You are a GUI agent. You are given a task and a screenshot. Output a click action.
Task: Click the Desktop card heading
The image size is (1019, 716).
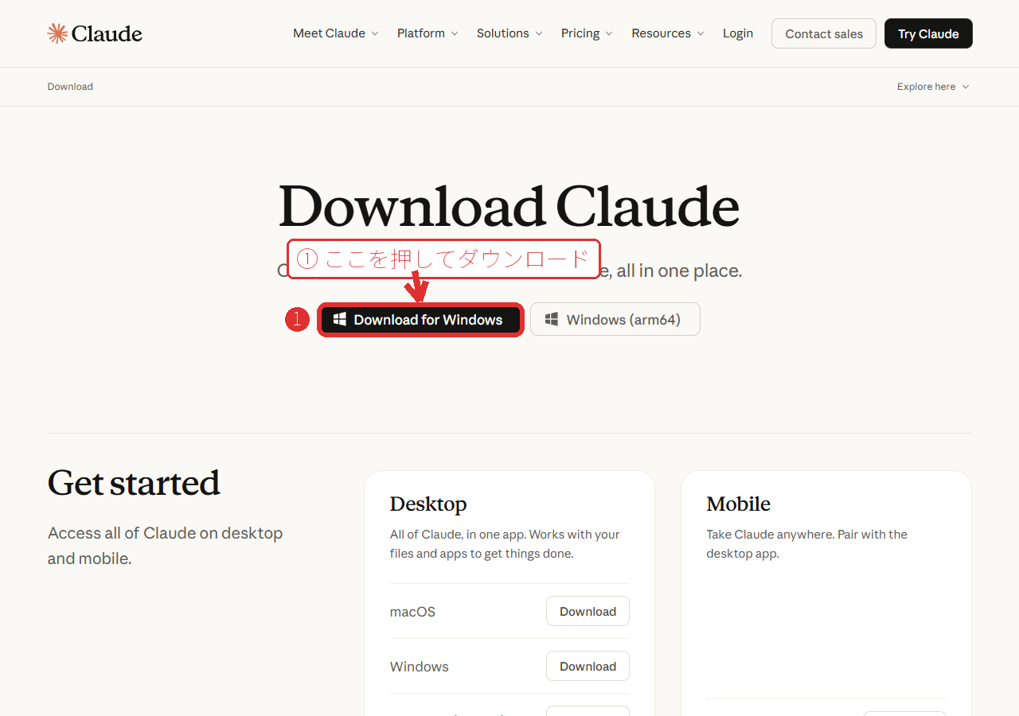428,504
